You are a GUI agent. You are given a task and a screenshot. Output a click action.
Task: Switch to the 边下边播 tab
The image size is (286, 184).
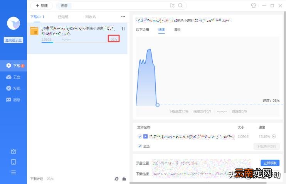point(143,30)
